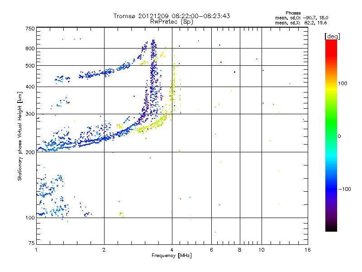Click the x-axis tick label '1'
The height and width of the screenshot is (272, 362).
tap(36, 250)
